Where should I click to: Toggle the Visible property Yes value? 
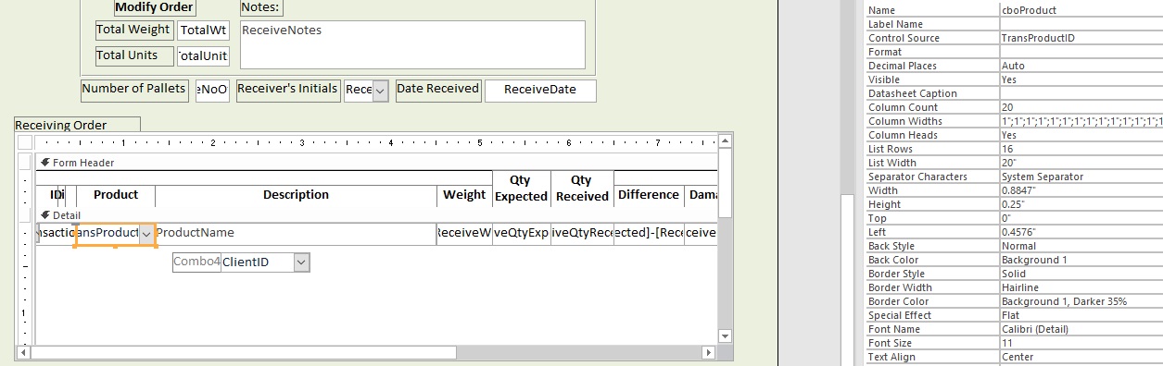pyautogui.click(x=1081, y=79)
